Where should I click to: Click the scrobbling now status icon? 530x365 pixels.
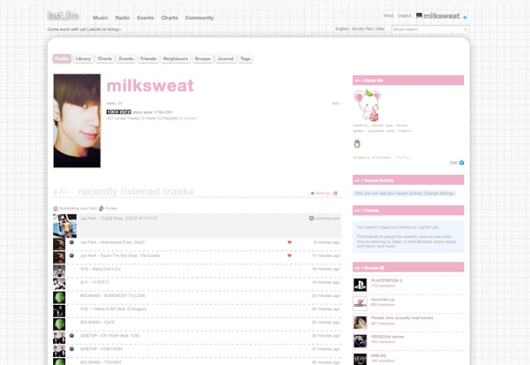coord(56,209)
